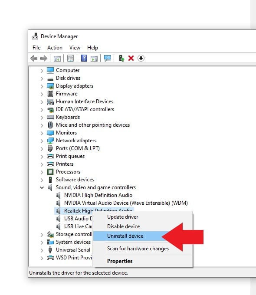Click the Disk drives category icon
Viewport: 256px width, 295px height.
tap(50, 79)
